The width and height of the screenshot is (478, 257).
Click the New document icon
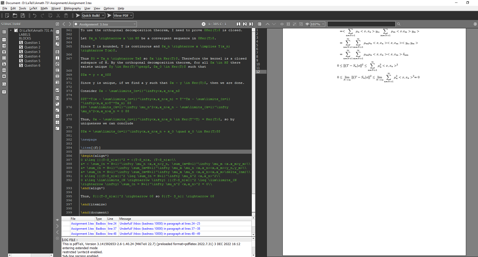tap(7, 15)
